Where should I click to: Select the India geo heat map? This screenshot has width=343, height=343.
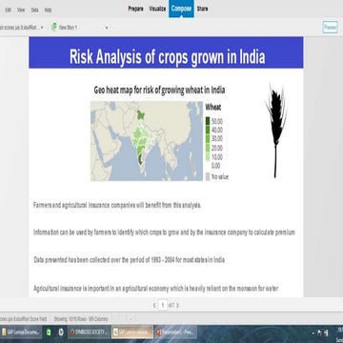coord(147,141)
